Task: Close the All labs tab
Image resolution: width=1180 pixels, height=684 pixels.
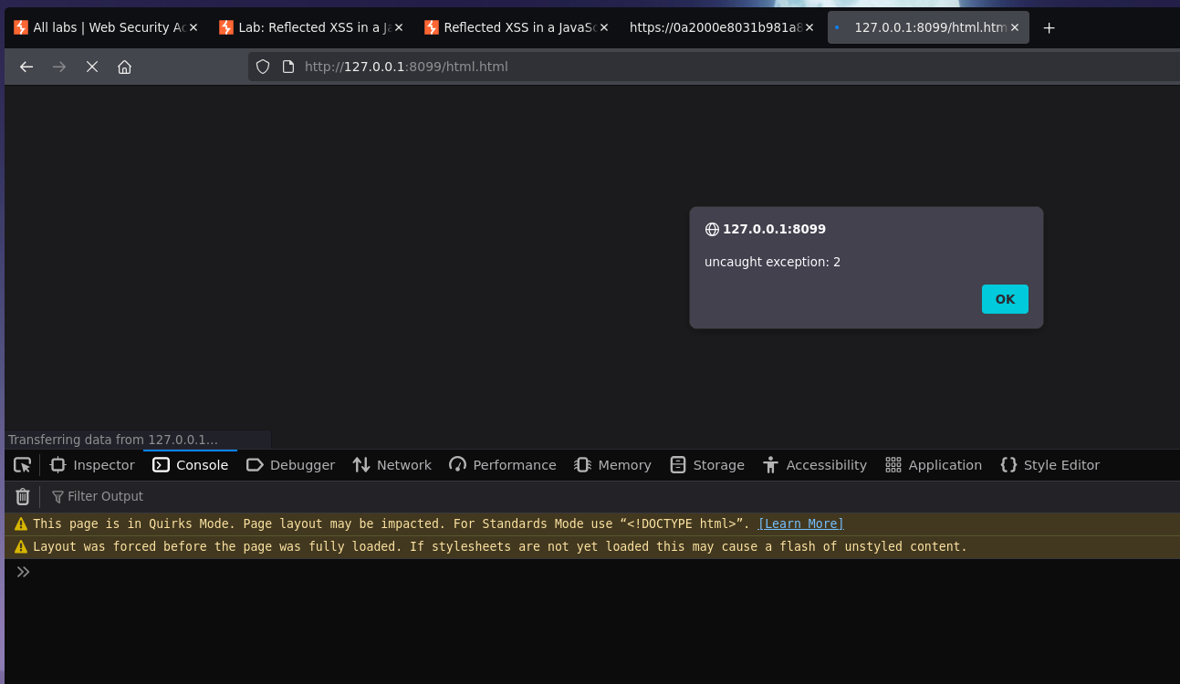Action: click(x=193, y=27)
